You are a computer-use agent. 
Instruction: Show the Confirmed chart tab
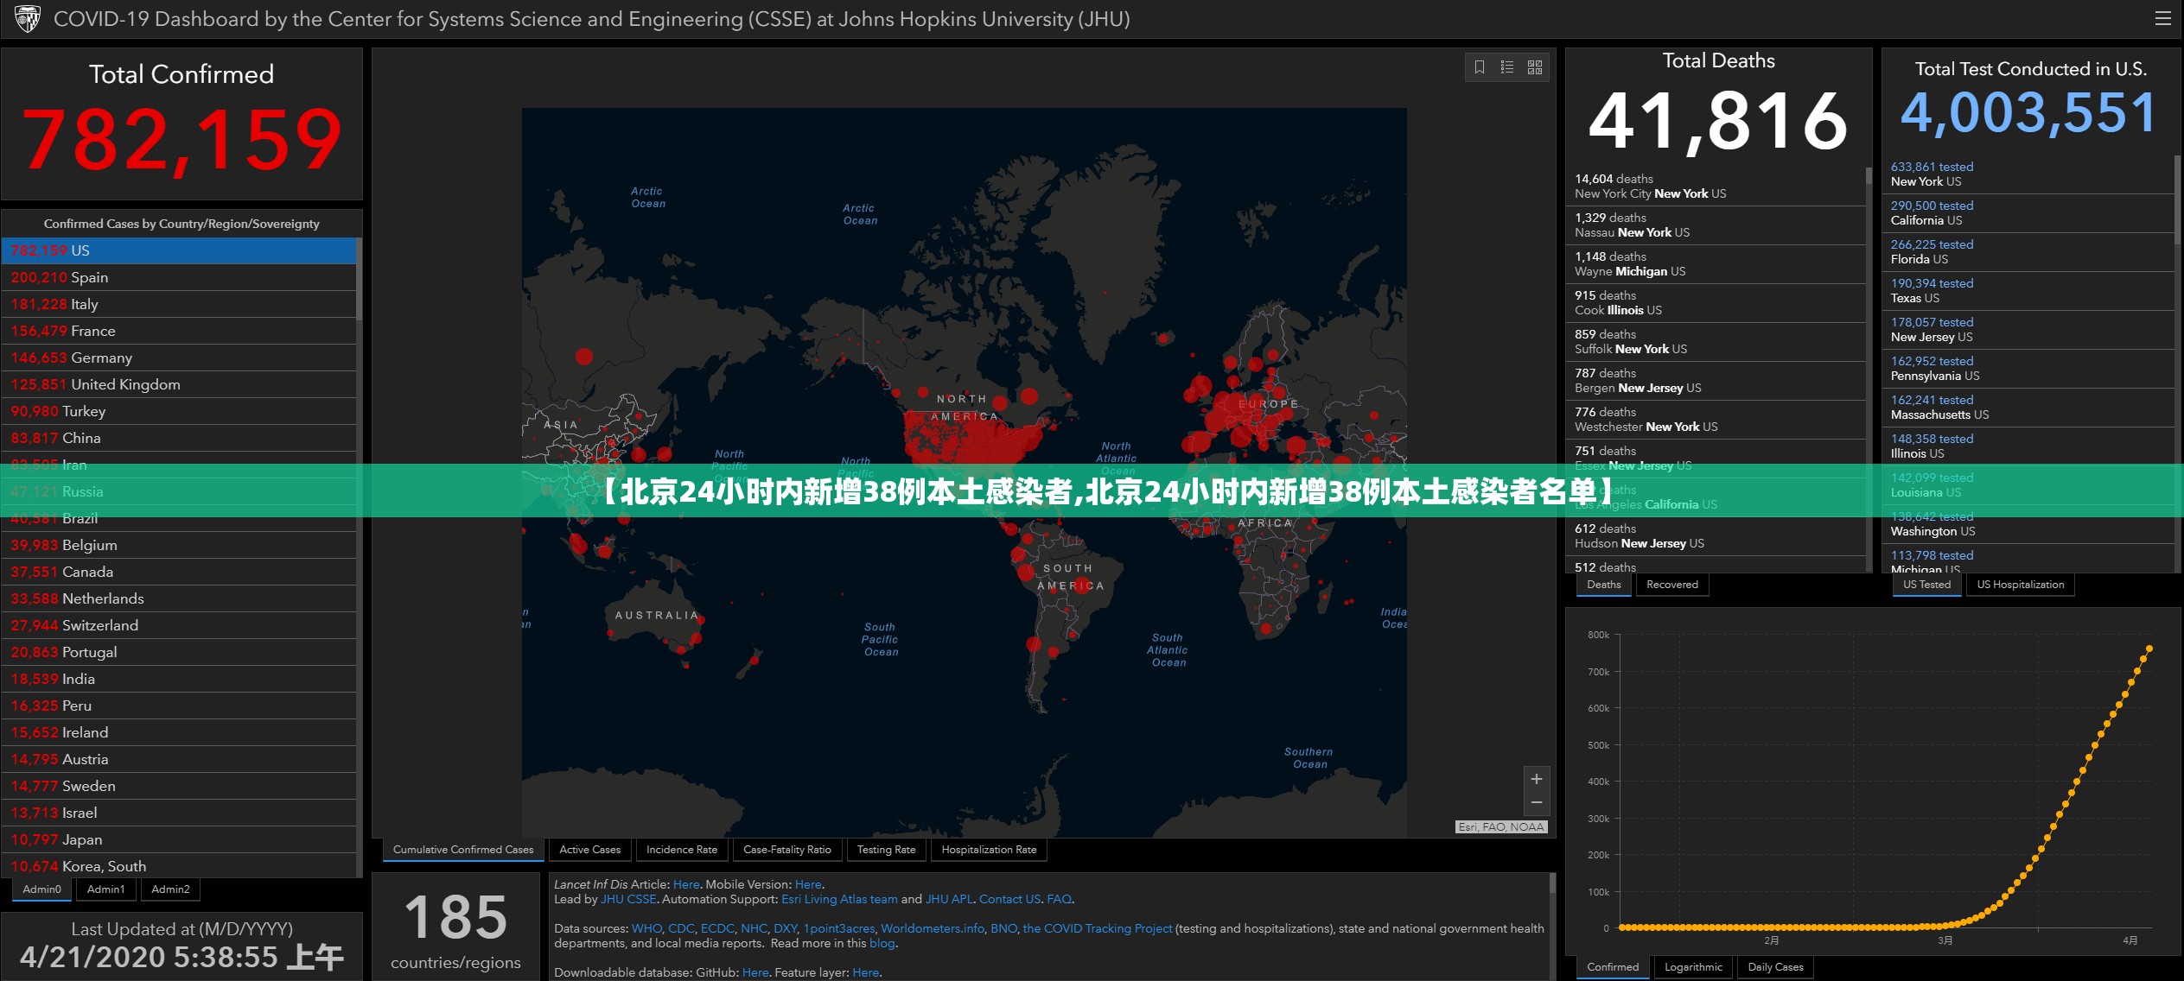coord(1613,967)
